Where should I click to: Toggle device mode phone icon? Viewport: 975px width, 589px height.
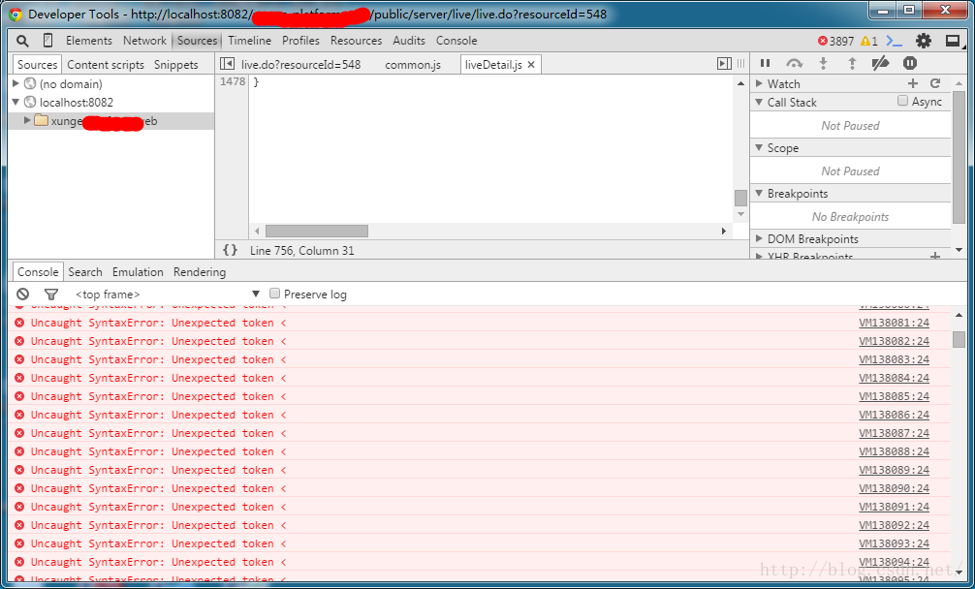tap(47, 41)
